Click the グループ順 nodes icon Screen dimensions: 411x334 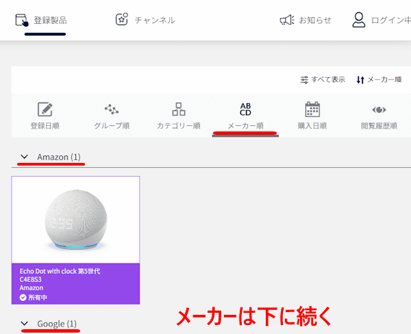(112, 110)
